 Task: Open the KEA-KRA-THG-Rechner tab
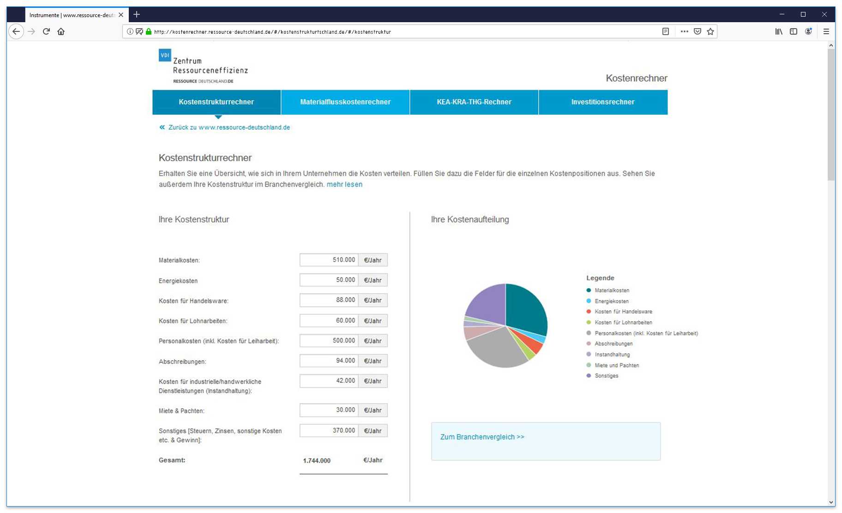(474, 102)
